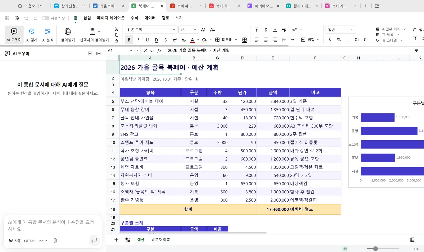Click the 붙여넣기 clipboard icon
Screen dimensions: 424x252
pos(68,32)
